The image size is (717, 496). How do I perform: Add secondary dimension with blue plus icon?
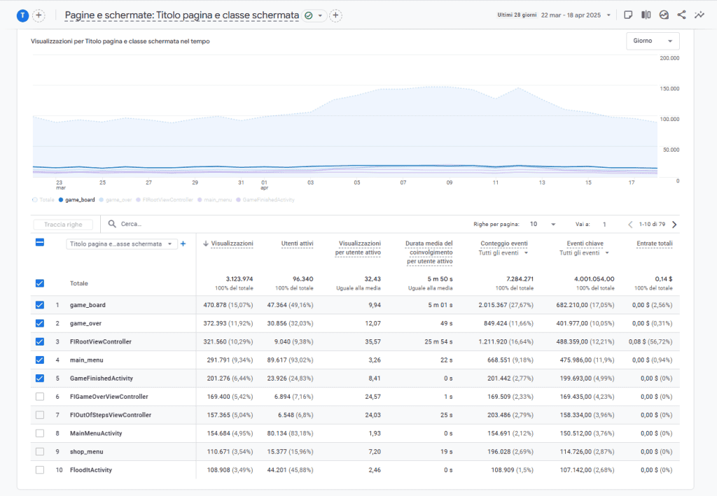coord(183,244)
